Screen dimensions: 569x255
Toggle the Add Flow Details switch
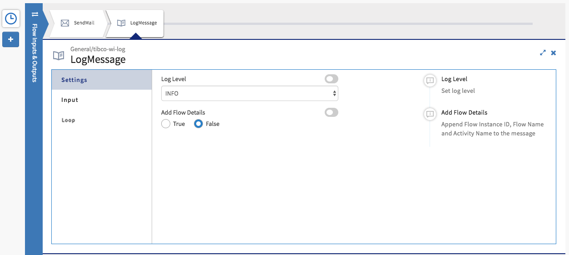click(x=331, y=112)
